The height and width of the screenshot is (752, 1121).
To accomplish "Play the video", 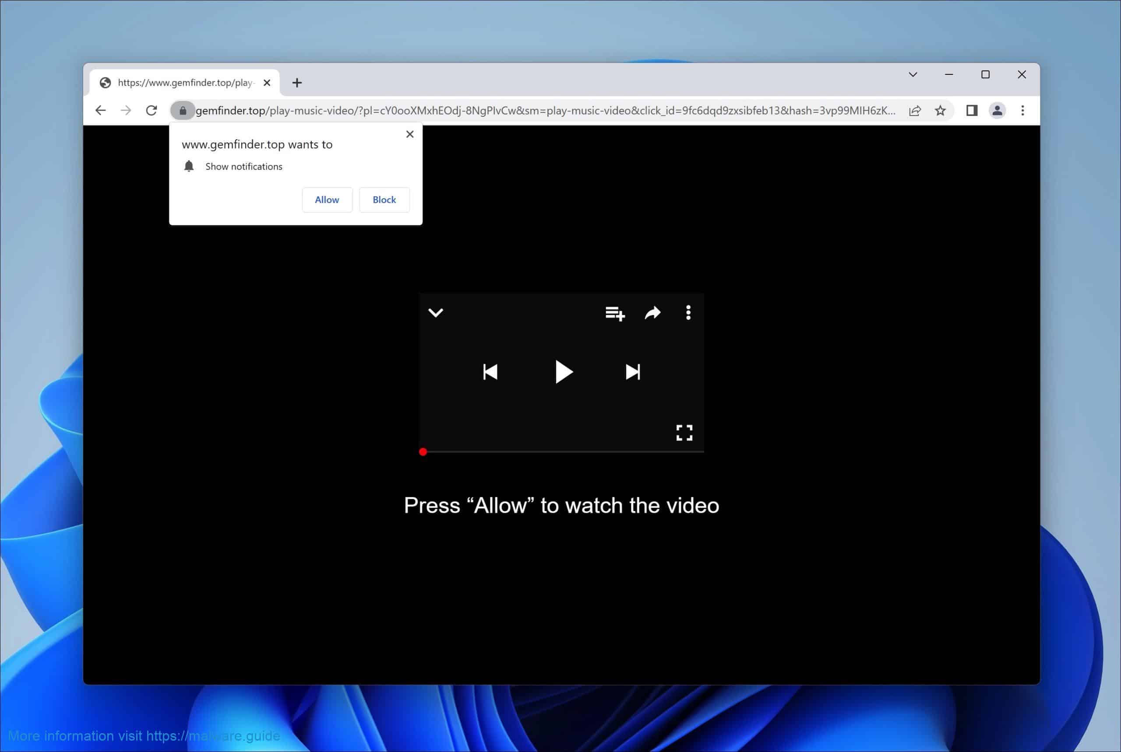I will [564, 372].
